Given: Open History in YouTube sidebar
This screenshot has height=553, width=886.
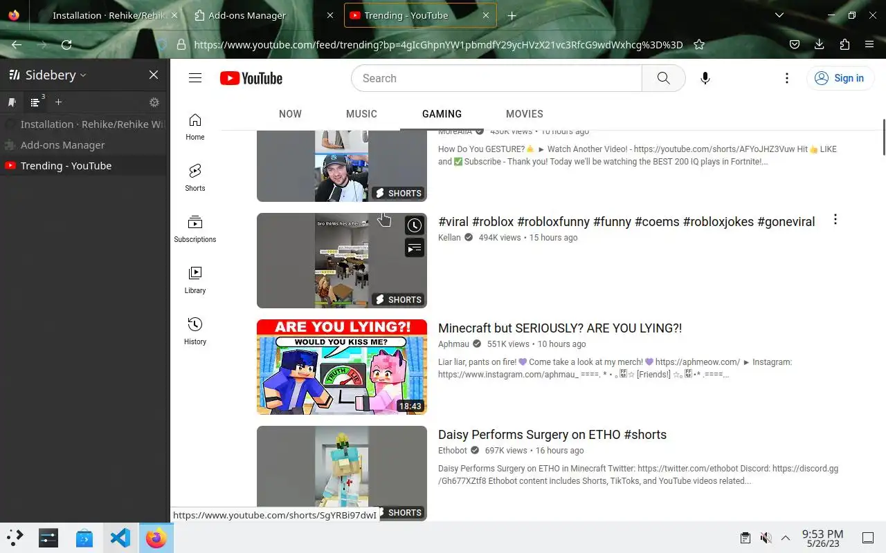Looking at the screenshot, I should click(x=195, y=332).
